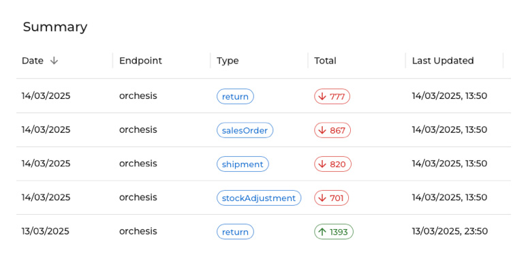
Task: Click the 1393 total badge
Action: pyautogui.click(x=334, y=232)
